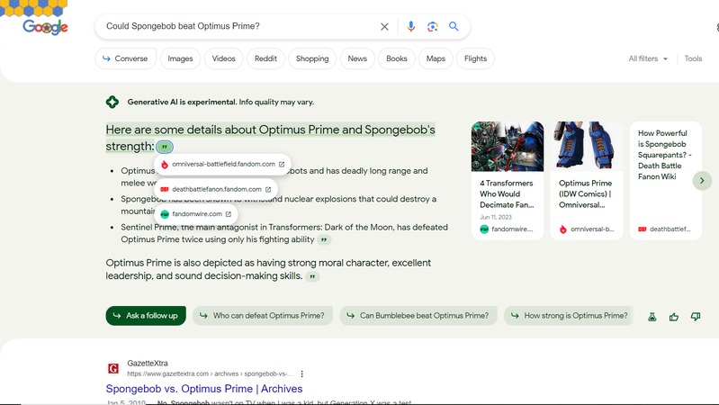The width and height of the screenshot is (719, 405).
Task: Expand the All filters dropdown
Action: [648, 58]
